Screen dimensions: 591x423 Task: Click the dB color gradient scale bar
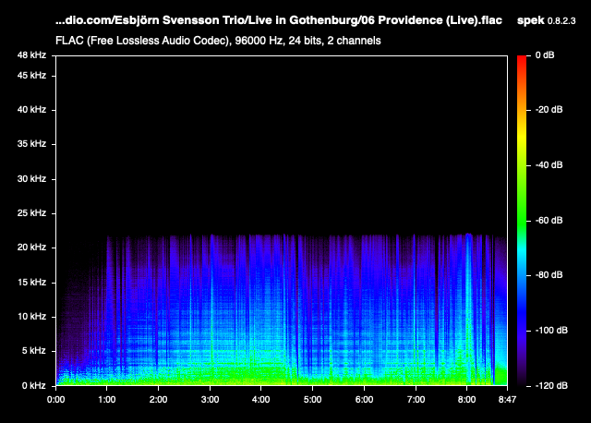coord(522,221)
